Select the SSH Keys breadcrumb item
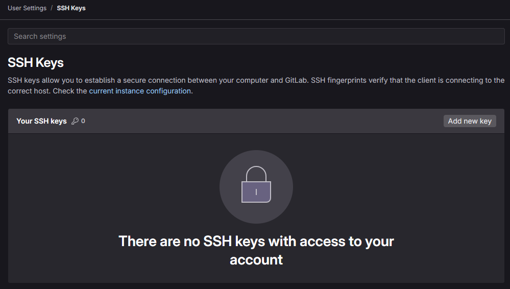 pos(71,8)
